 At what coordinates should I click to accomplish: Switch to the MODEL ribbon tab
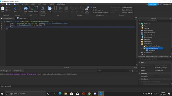[33, 4]
